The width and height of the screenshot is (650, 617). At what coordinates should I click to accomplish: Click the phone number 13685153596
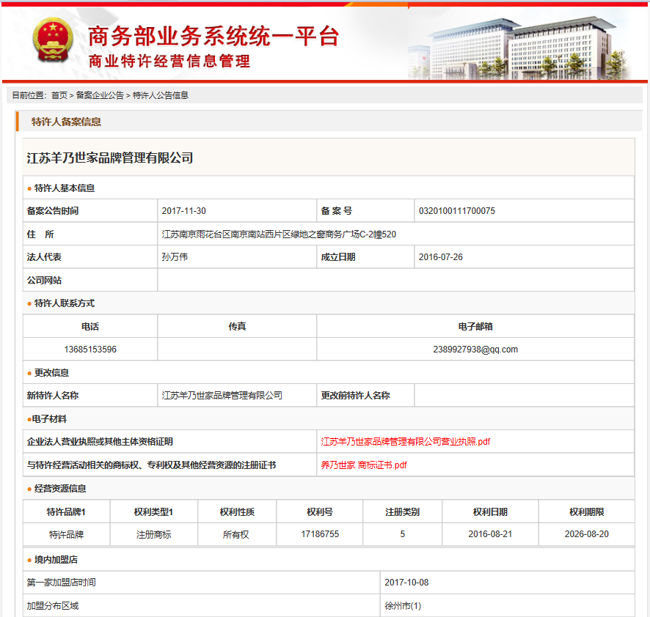click(x=90, y=350)
